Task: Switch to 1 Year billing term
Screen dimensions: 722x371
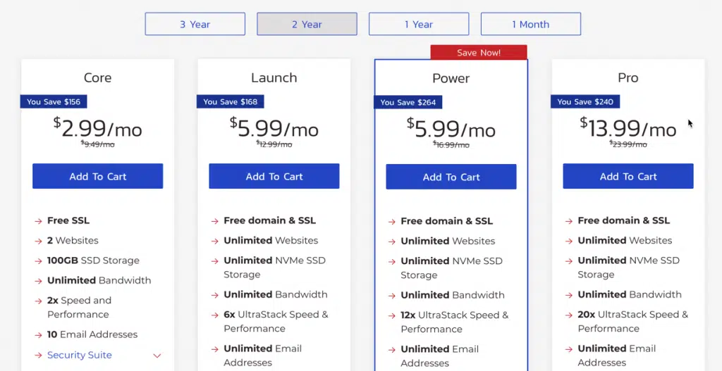Action: (419, 24)
